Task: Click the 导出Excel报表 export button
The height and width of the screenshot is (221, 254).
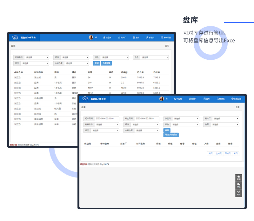Action: pos(171,135)
